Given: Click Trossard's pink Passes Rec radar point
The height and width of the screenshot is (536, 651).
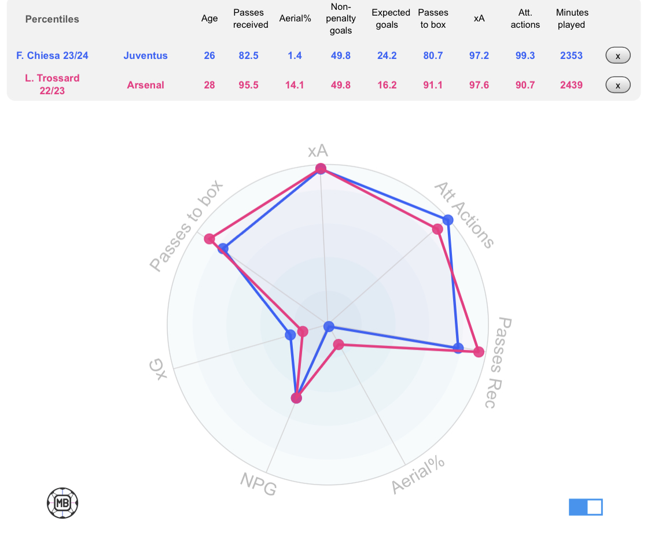Looking at the screenshot, I should click(x=479, y=352).
